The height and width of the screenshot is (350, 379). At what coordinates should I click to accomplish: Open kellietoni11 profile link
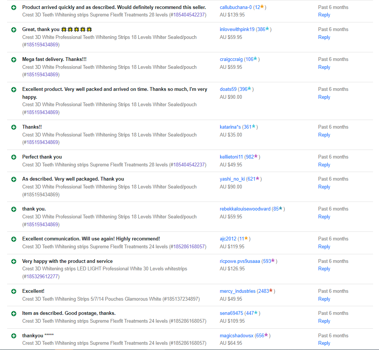231,157
